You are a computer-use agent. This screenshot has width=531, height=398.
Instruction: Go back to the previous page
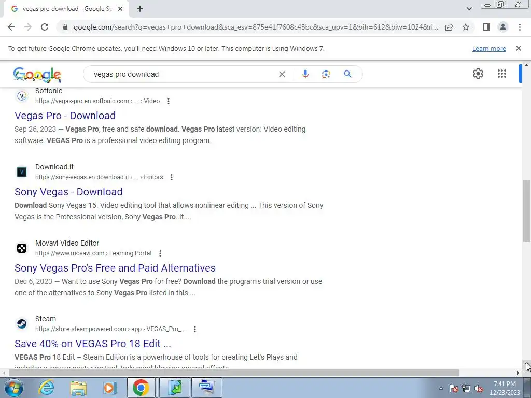11,27
